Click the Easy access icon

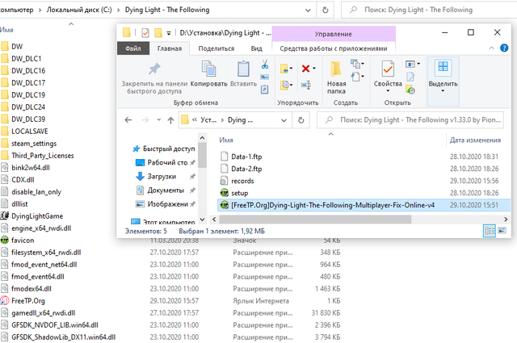pos(355,77)
